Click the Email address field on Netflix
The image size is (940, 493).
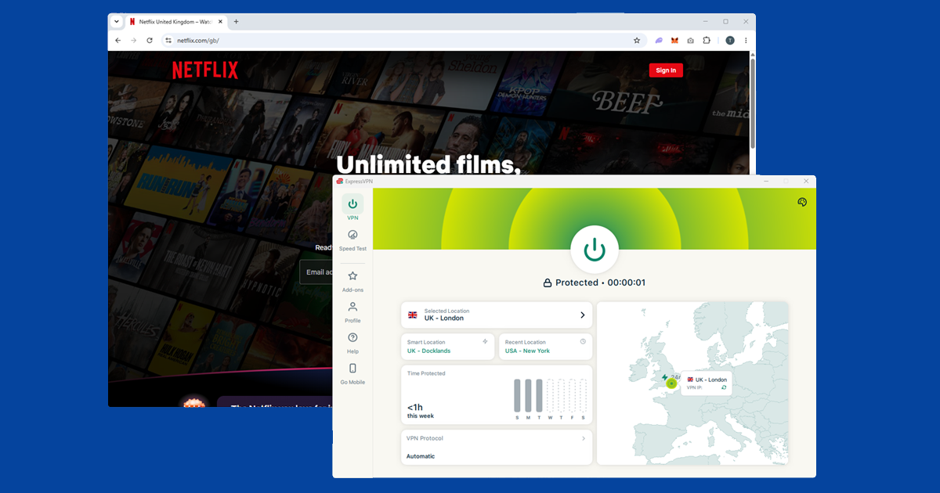tap(316, 272)
